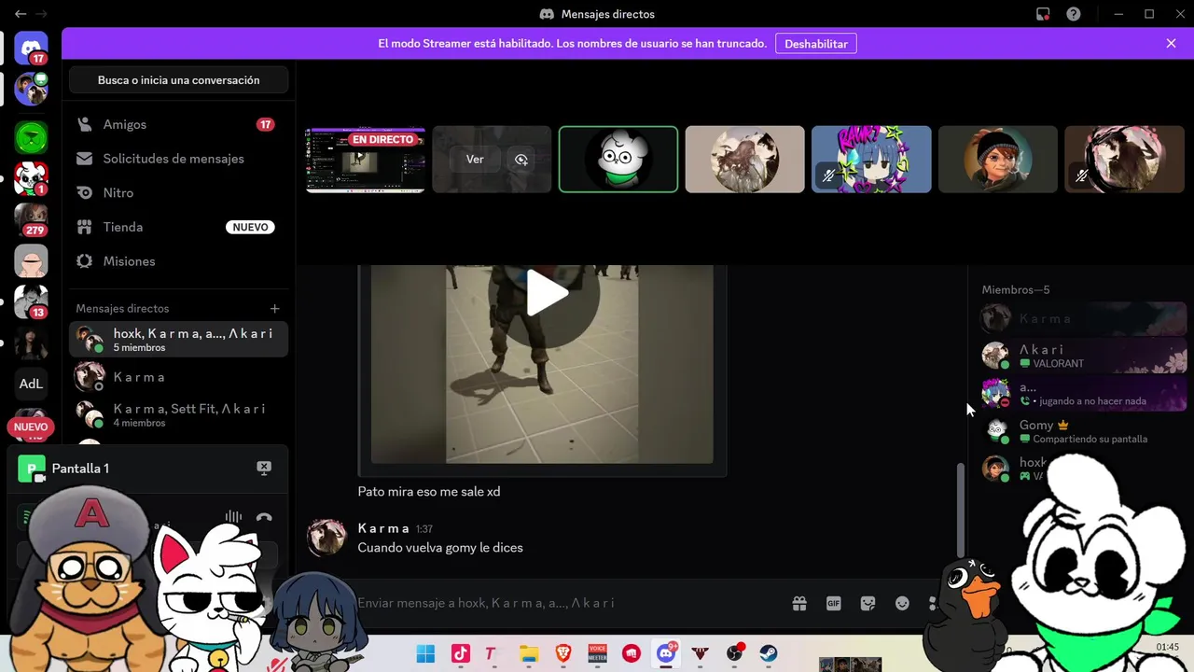The height and width of the screenshot is (672, 1194).
Task: Open the EN DIRECTO stream thumbnail
Action: coord(365,160)
